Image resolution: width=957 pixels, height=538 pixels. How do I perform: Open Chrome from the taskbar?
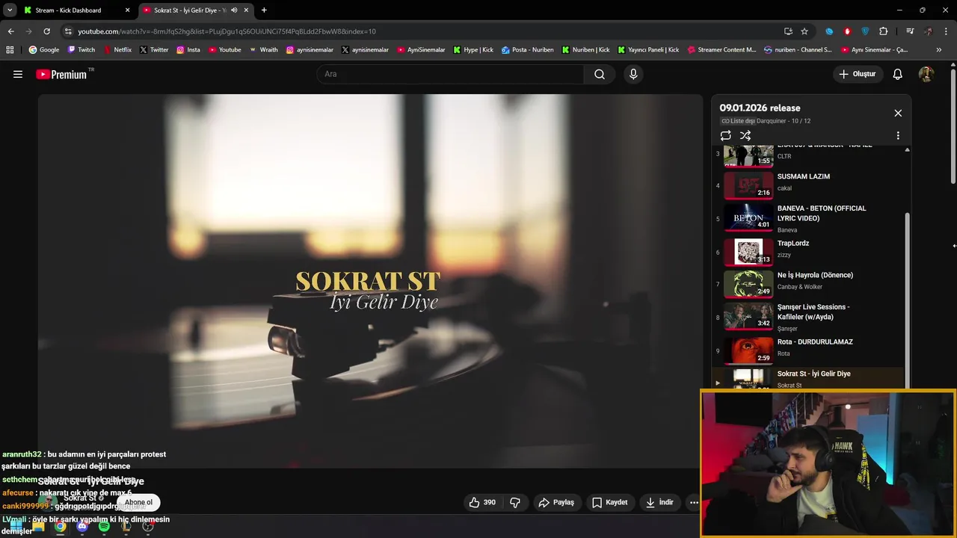60,526
